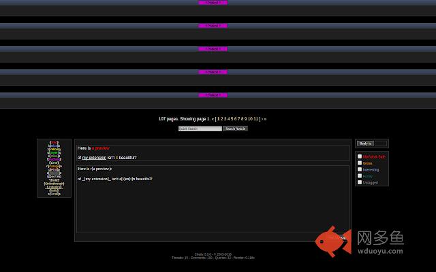Insert the lime color tag
Screen dimensions: 436x272
coord(54,163)
